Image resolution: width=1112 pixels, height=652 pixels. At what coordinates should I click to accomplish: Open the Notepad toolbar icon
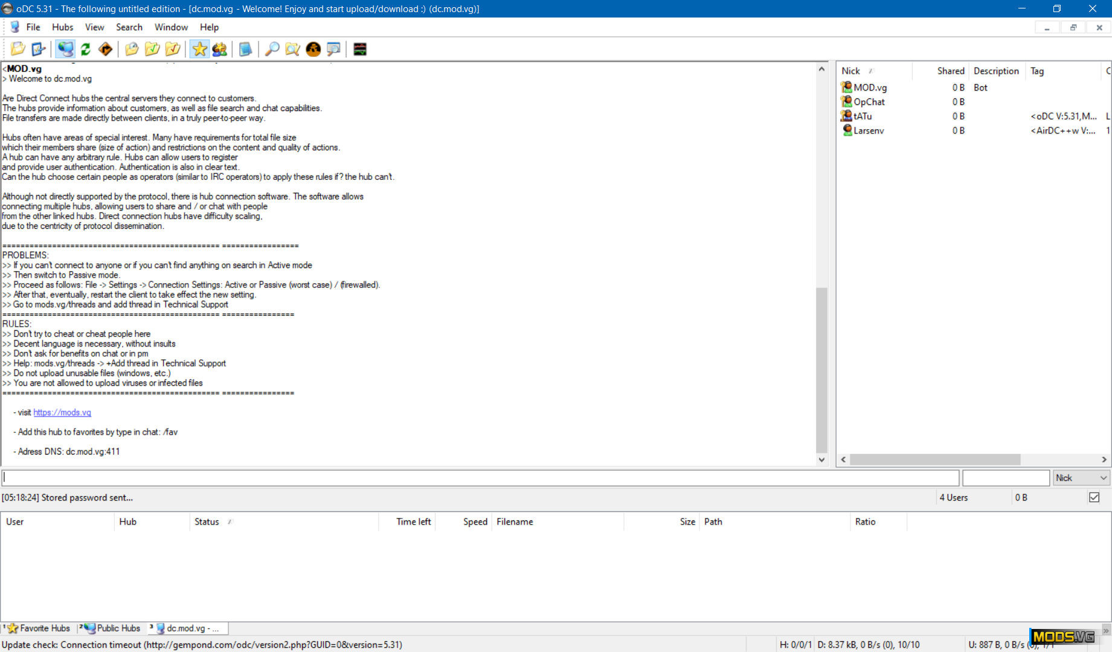coord(245,49)
